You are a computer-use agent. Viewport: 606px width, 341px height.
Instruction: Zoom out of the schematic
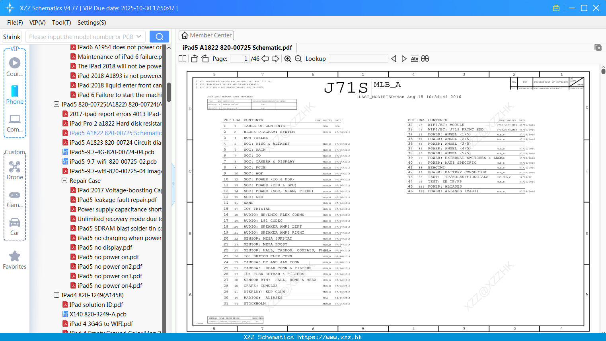pos(298,59)
